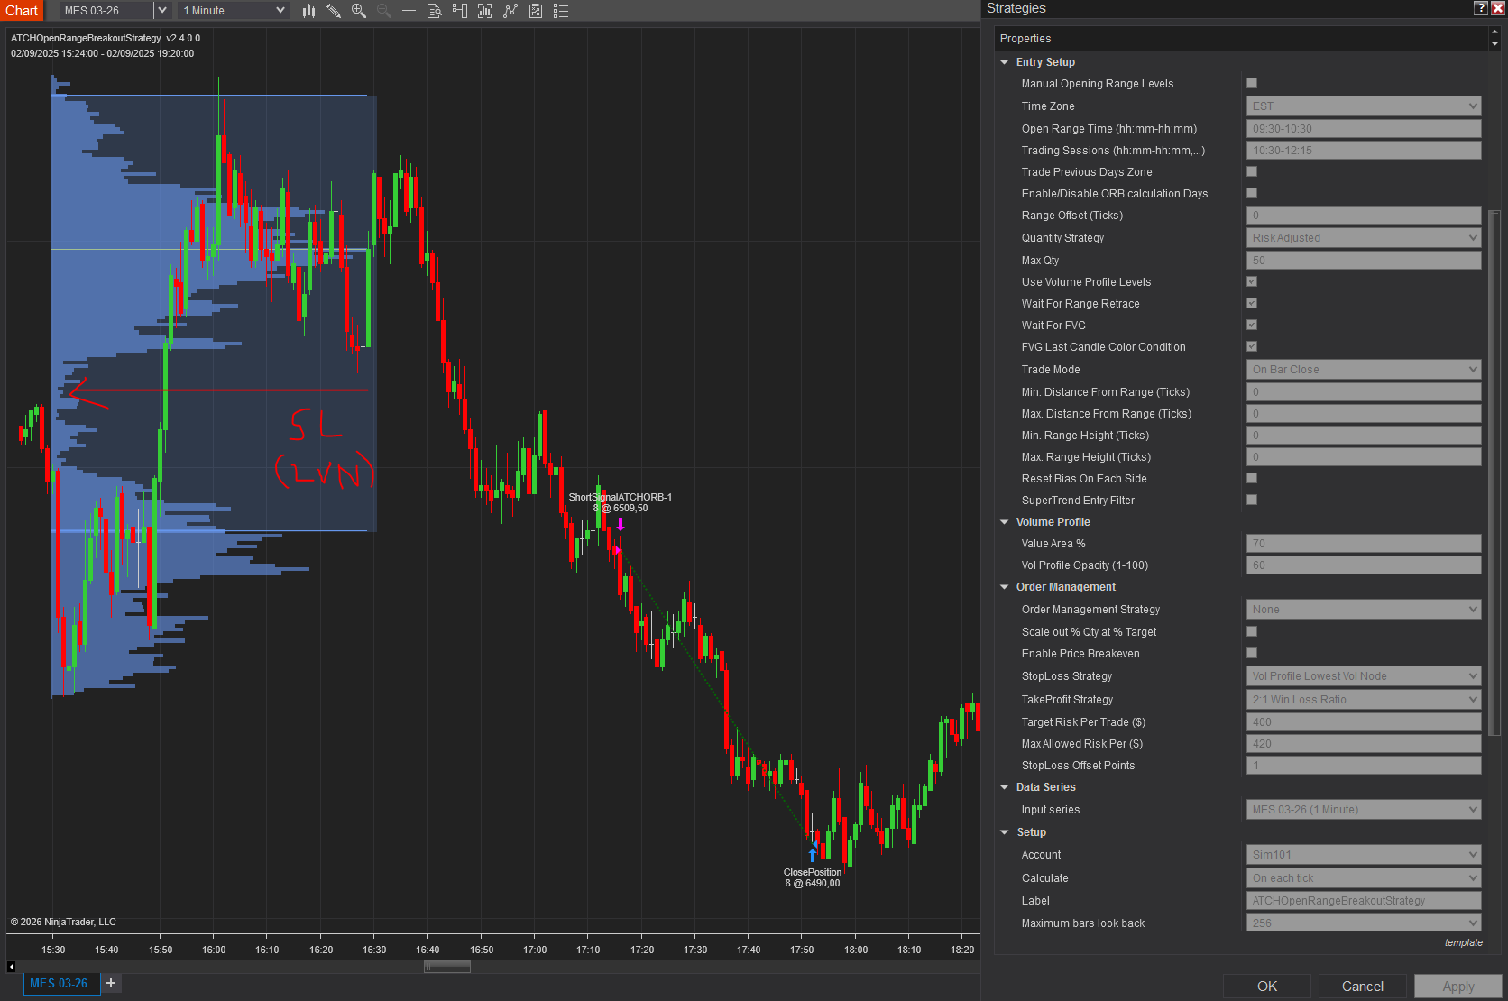Activate the crosshair cursor tool
The height and width of the screenshot is (1001, 1508).
[x=409, y=11]
